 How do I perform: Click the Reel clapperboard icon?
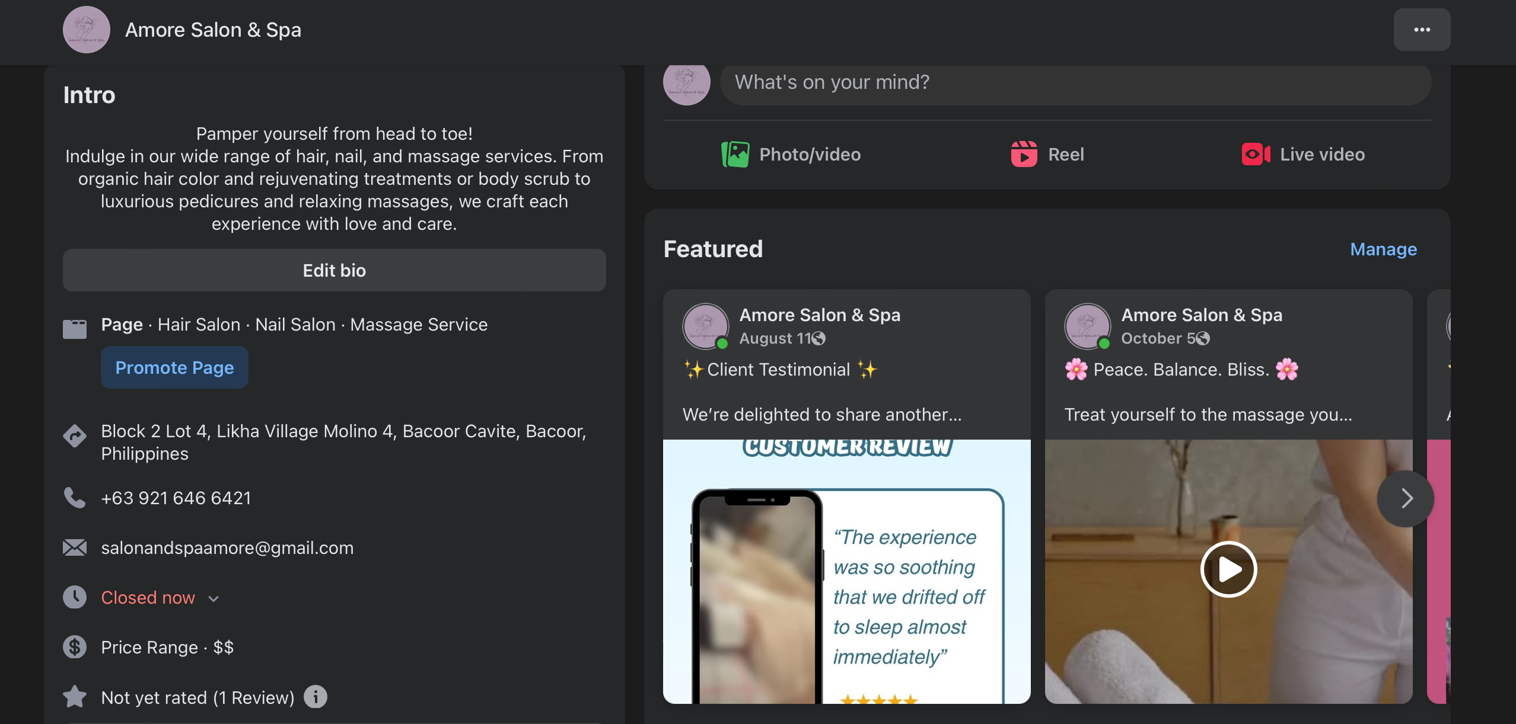click(x=1024, y=155)
